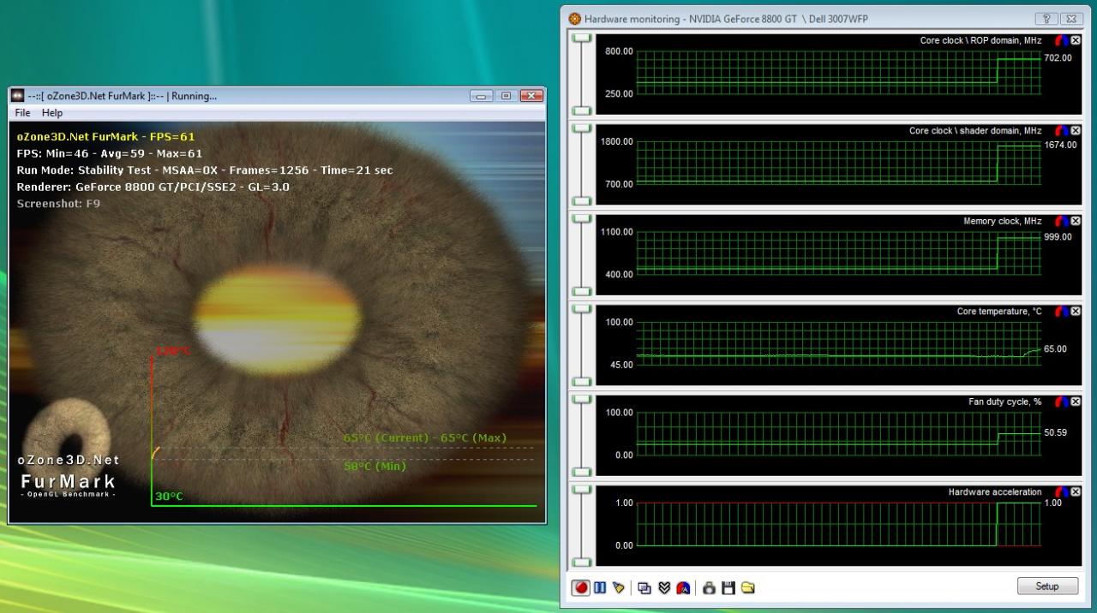The width and height of the screenshot is (1097, 613).
Task: Click the upper slider handle of the shader domain graph
Action: point(583,128)
